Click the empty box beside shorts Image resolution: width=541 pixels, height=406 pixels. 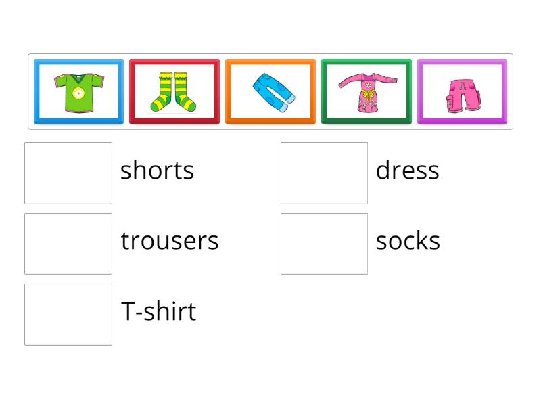68,173
